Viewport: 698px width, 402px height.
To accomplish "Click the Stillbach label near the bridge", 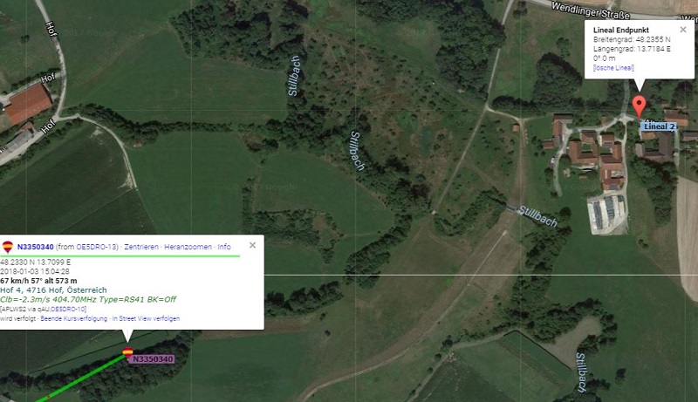I will pos(537,216).
